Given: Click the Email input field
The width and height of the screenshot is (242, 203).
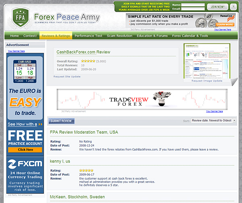Looking at the screenshot, I should [x=193, y=9].
